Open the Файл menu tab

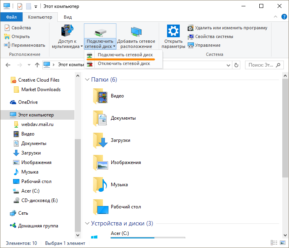11,17
